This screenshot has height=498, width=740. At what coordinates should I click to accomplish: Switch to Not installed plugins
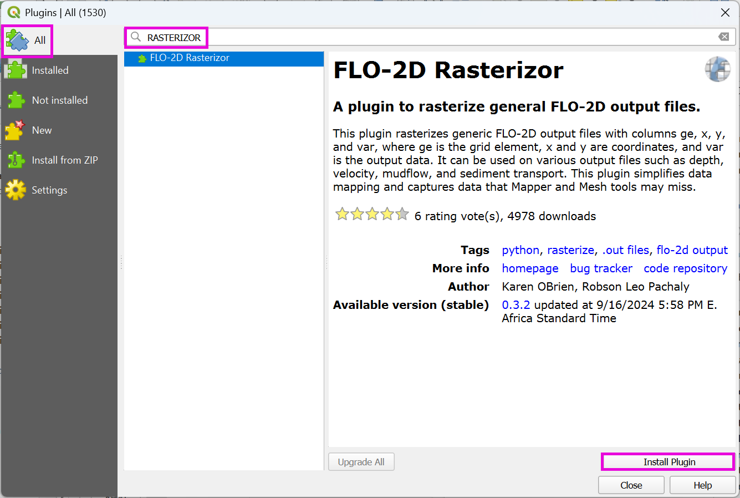[59, 100]
